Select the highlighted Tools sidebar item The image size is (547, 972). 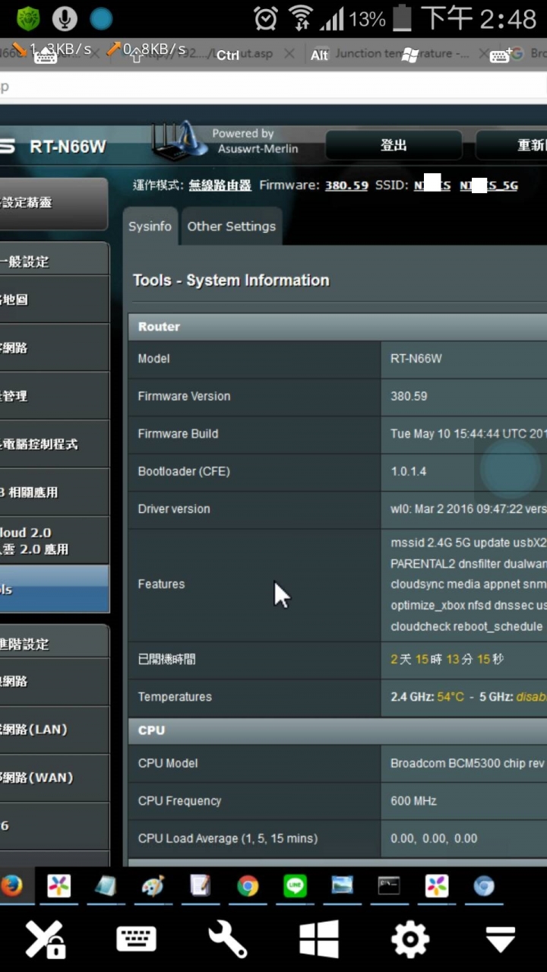click(54, 589)
